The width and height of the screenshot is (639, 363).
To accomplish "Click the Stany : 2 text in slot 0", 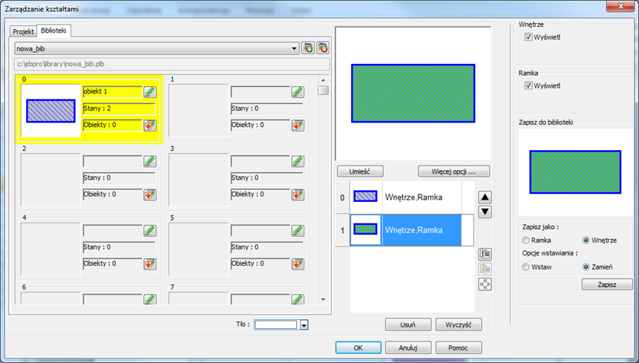I will (x=97, y=108).
